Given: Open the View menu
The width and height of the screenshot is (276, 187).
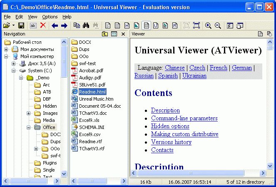Looking at the screenshot, I should pos(32,17).
